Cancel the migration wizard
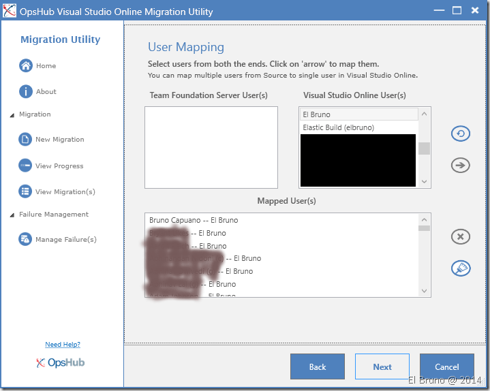Viewport: 490px width, 391px height. point(446,366)
